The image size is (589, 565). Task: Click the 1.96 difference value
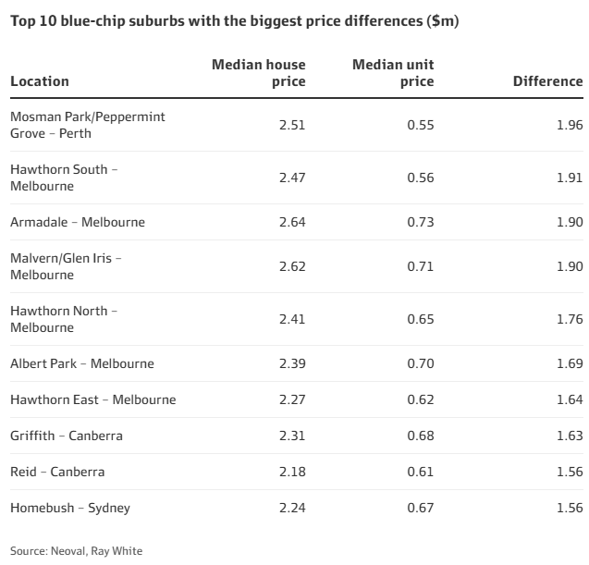pos(570,125)
